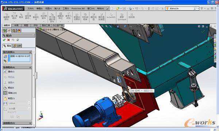Image resolution: width=219 pixels, height=131 pixels.
Task: Open the PhotoView 360 menu
Action: click(x=78, y=8)
